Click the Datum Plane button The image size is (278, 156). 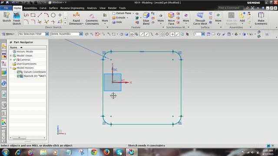(x=122, y=13)
